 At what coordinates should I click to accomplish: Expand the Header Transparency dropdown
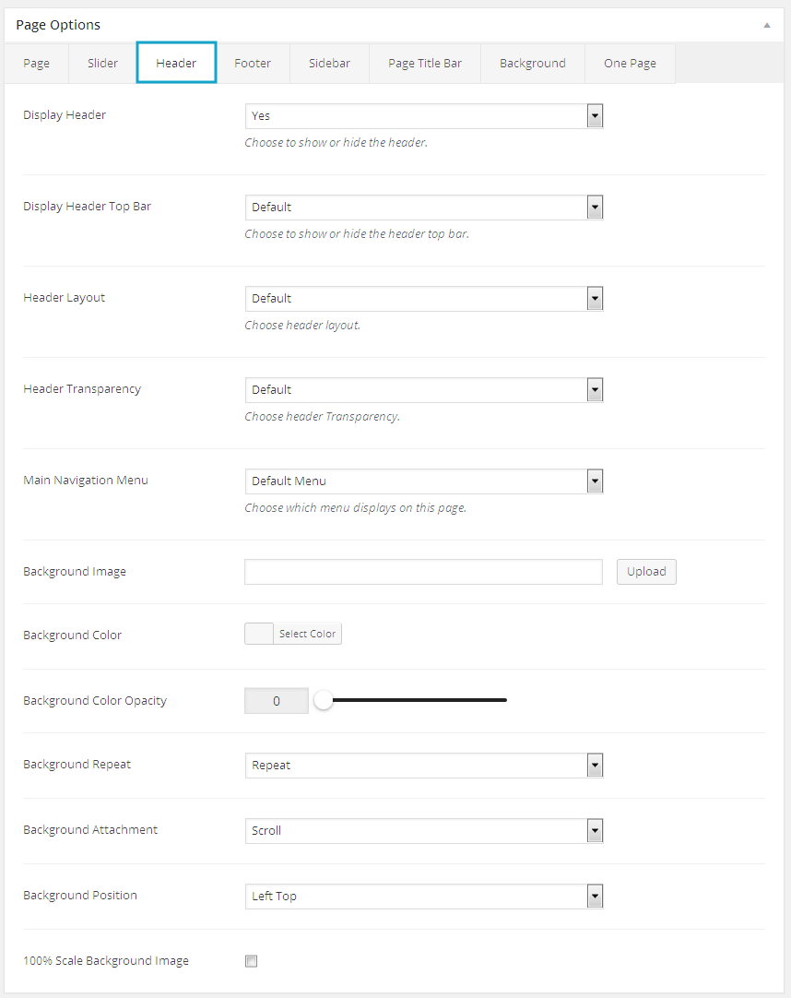424,390
